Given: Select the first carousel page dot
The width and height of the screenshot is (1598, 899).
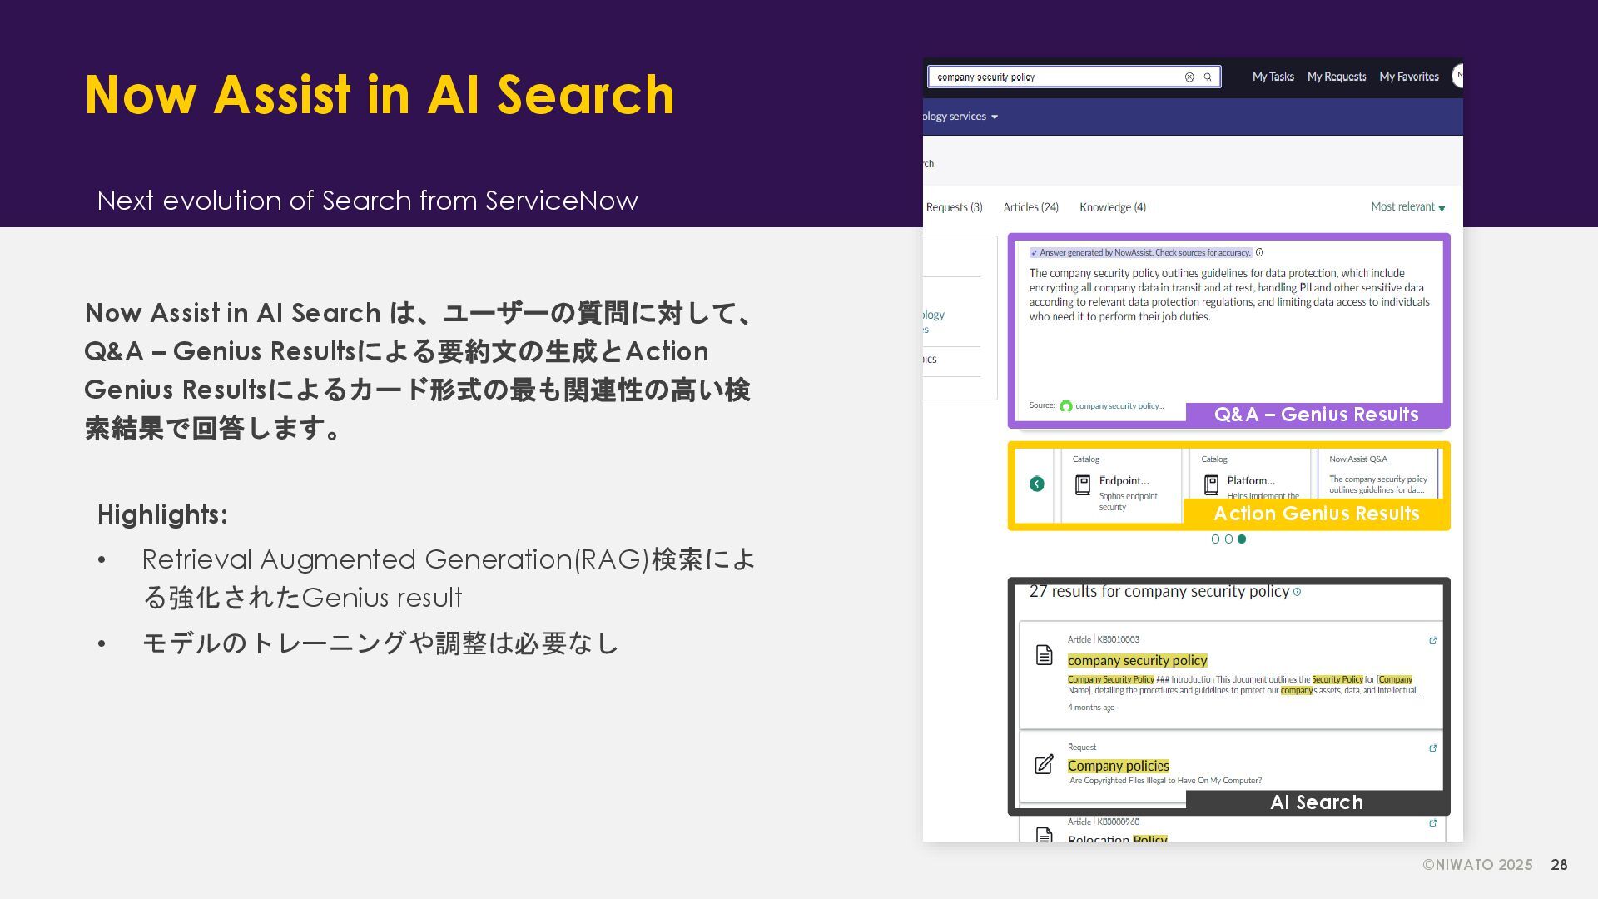Looking at the screenshot, I should click(x=1215, y=539).
